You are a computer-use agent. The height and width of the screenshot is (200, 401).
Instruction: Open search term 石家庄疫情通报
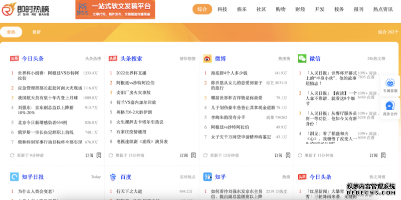click(131, 131)
